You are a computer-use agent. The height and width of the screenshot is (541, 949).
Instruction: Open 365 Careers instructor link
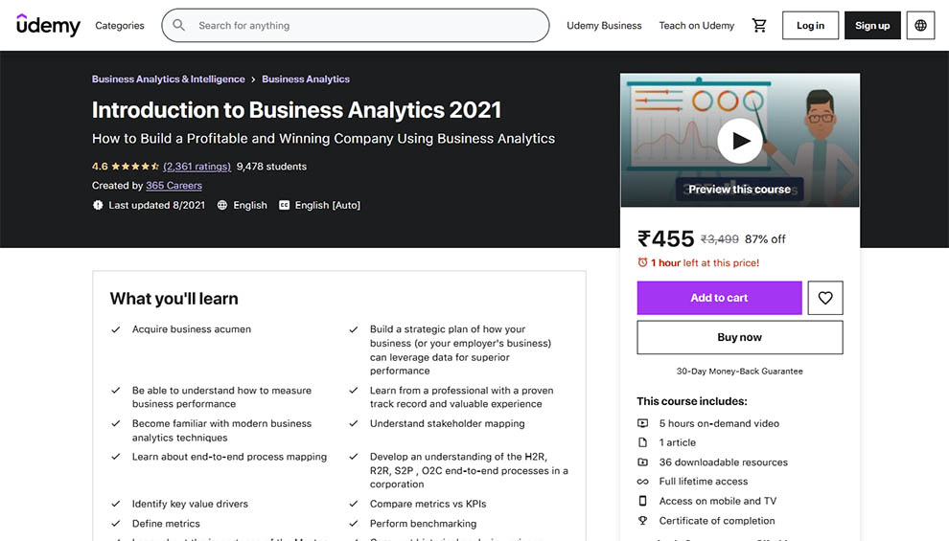point(174,186)
